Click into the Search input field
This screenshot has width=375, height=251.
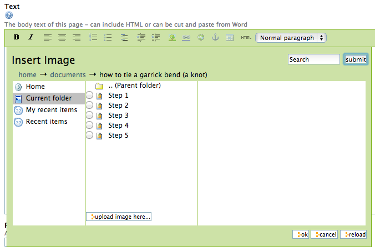(x=314, y=59)
